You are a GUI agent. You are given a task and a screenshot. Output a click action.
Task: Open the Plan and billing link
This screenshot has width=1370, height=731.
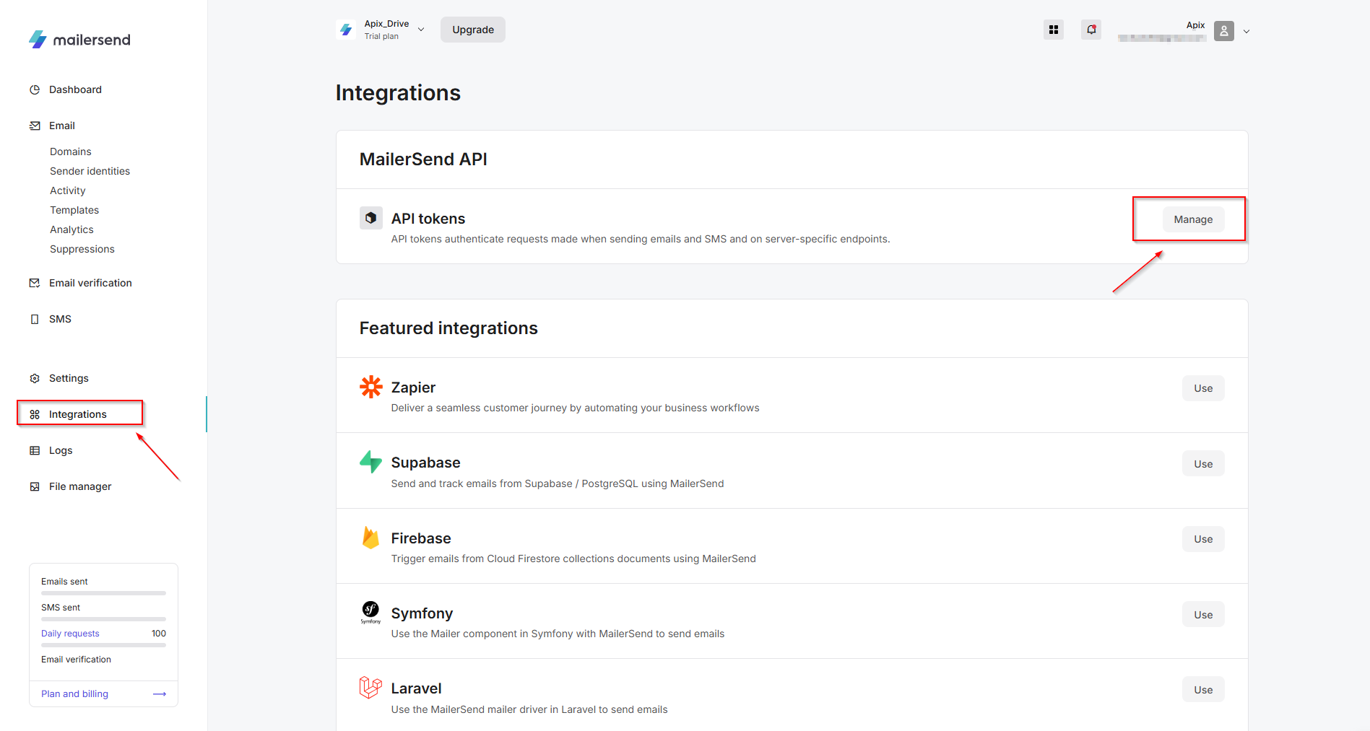(74, 694)
